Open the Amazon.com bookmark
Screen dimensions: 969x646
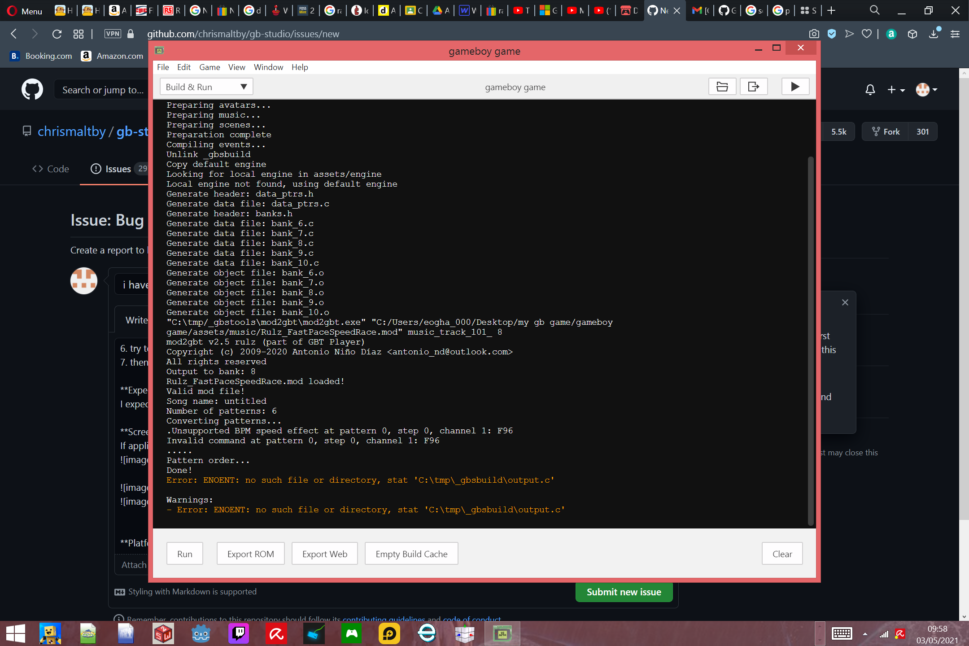(x=112, y=56)
